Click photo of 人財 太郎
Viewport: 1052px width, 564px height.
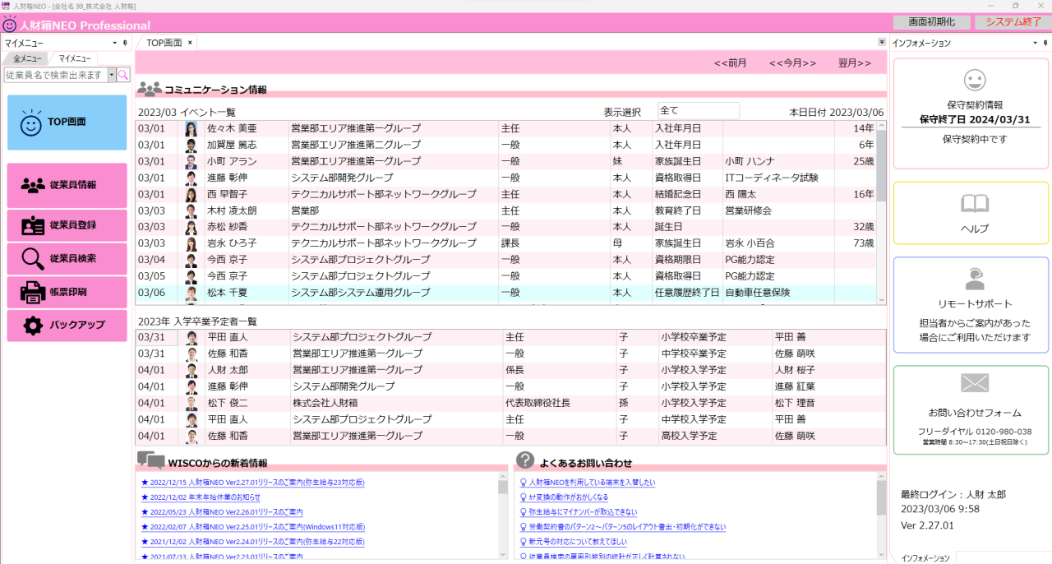tap(192, 371)
